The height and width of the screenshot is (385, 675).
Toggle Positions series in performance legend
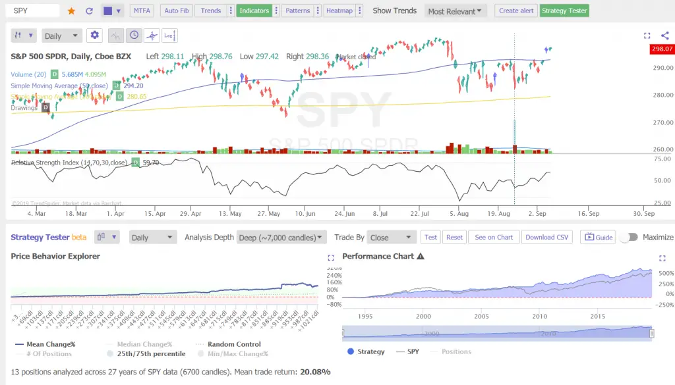[x=451, y=351]
